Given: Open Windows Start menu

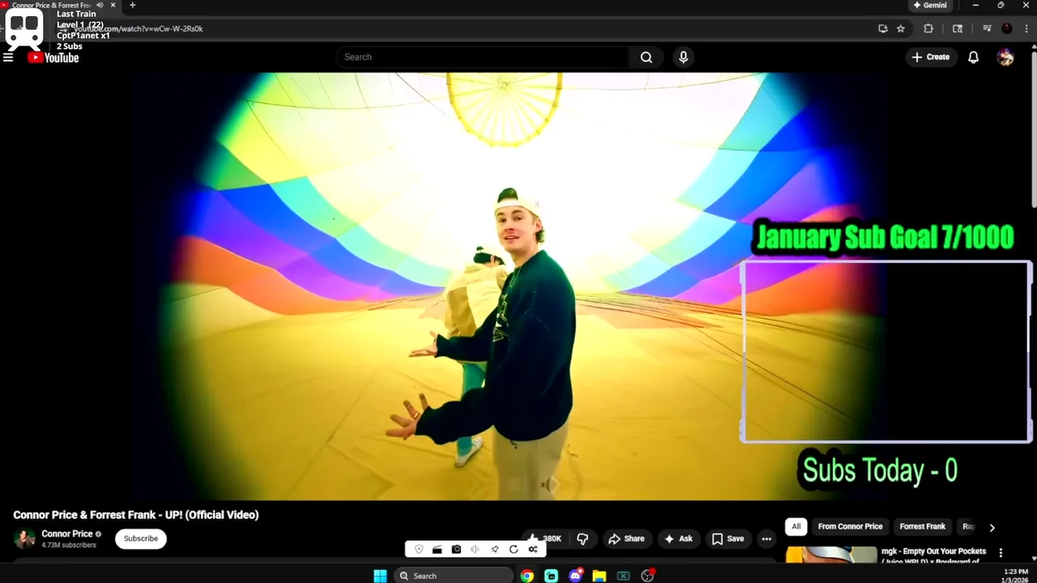Looking at the screenshot, I should (380, 576).
